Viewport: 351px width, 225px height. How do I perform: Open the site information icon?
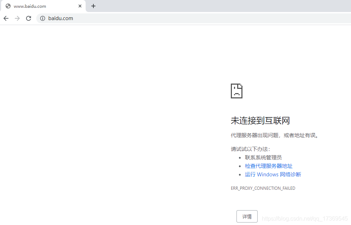43,18
